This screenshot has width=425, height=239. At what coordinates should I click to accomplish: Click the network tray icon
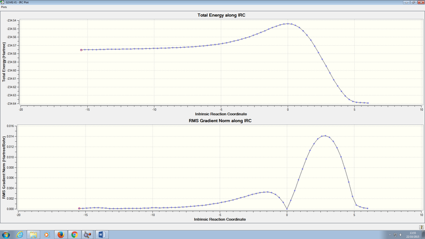click(395, 235)
